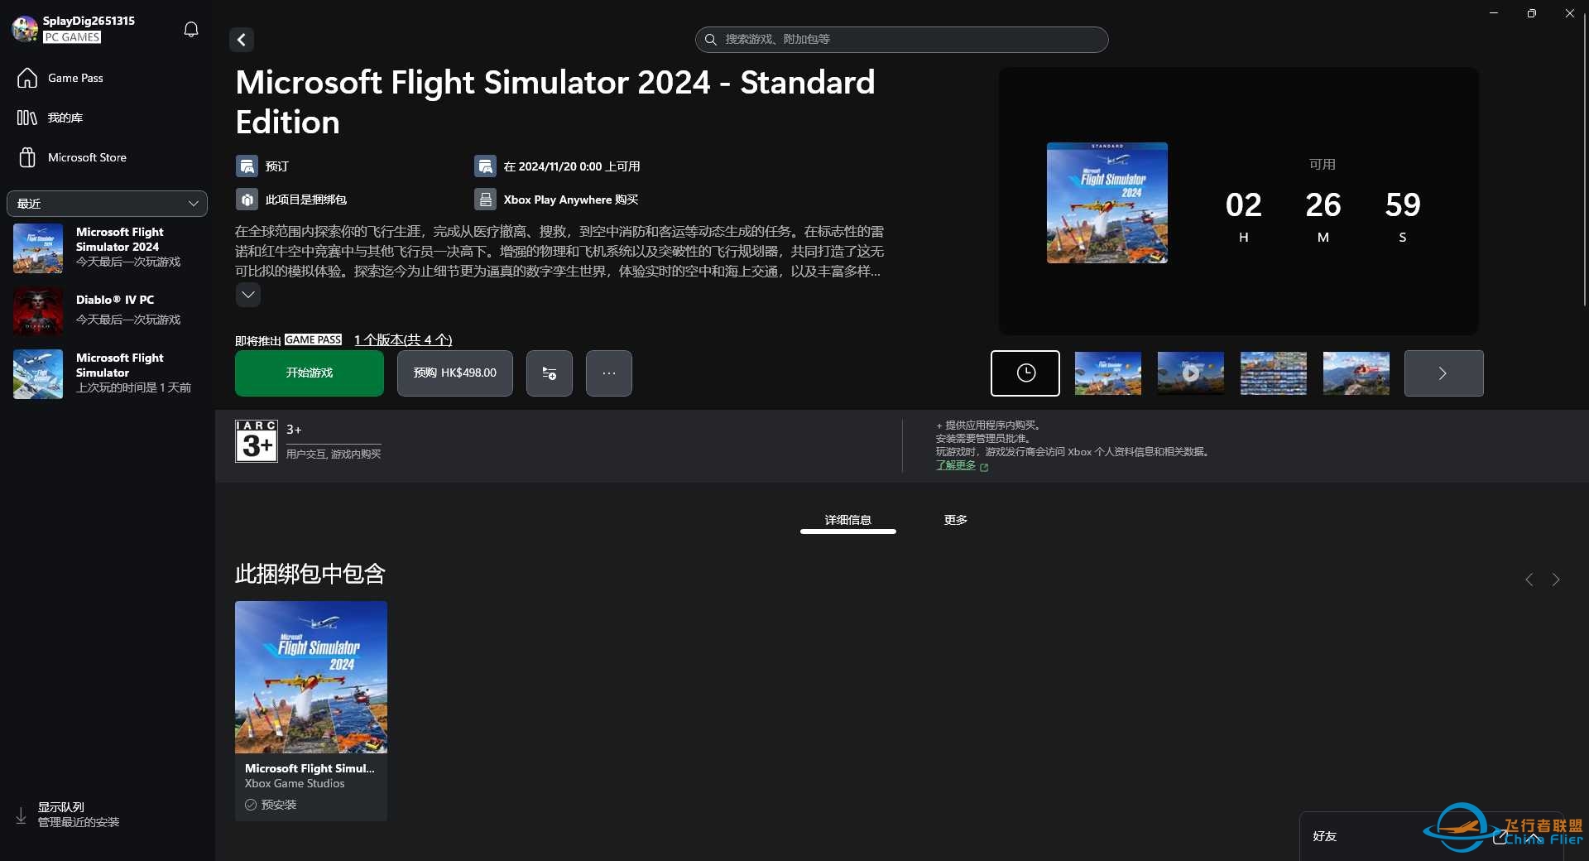Click the bundle package icon

tap(247, 200)
